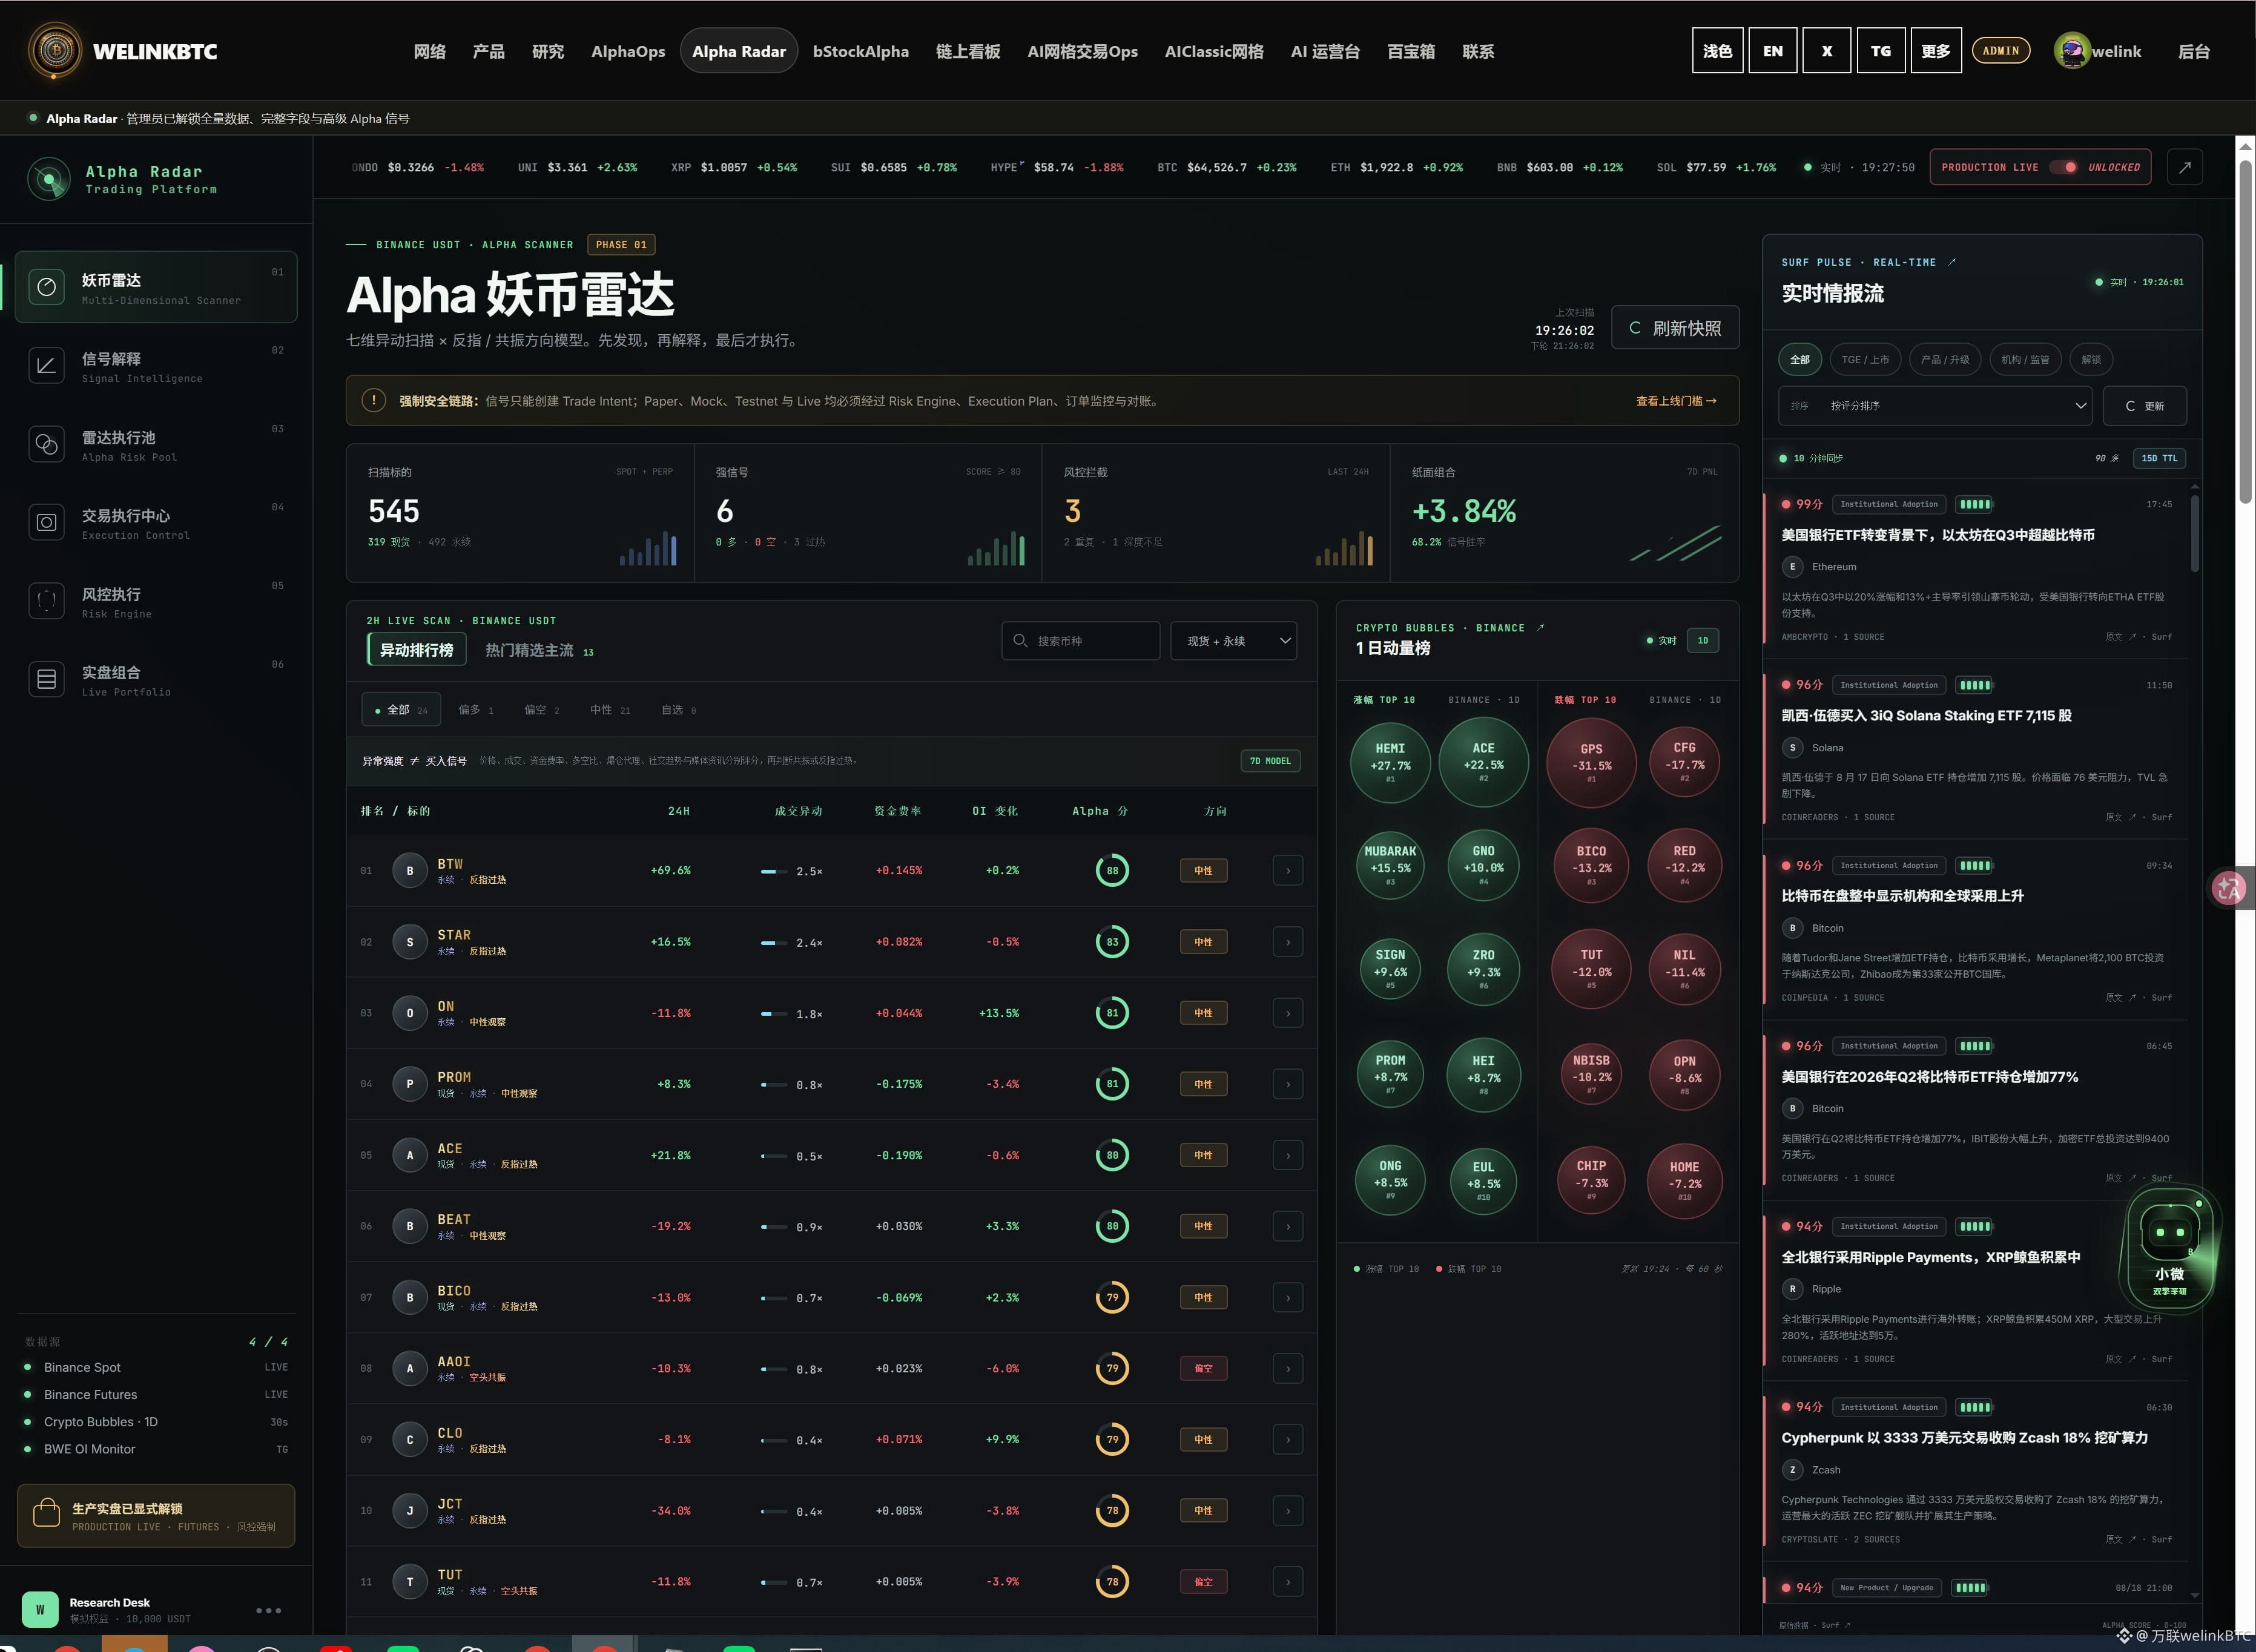This screenshot has height=1652, width=2256.
Task: Open the welink user avatar
Action: click(2071, 51)
